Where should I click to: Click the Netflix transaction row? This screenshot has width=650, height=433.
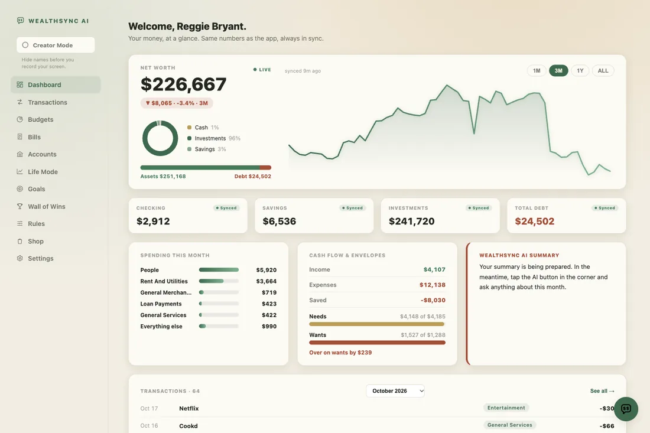[377, 408]
